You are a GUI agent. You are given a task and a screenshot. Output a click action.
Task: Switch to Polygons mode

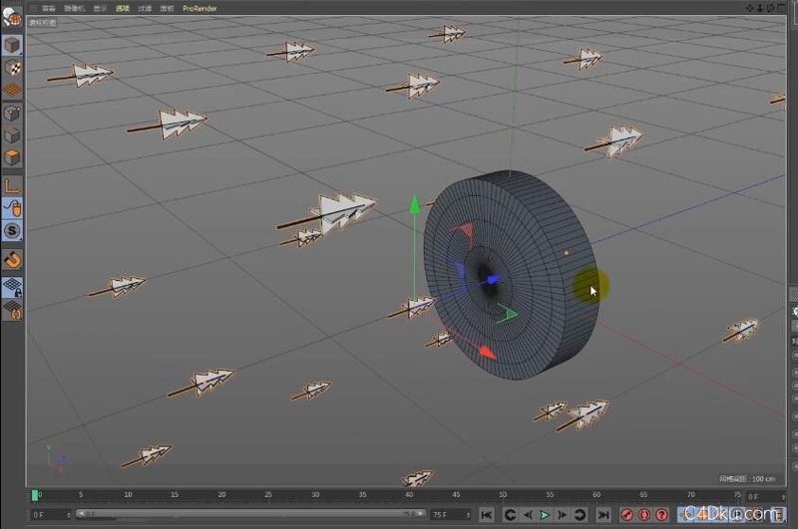pos(12,157)
